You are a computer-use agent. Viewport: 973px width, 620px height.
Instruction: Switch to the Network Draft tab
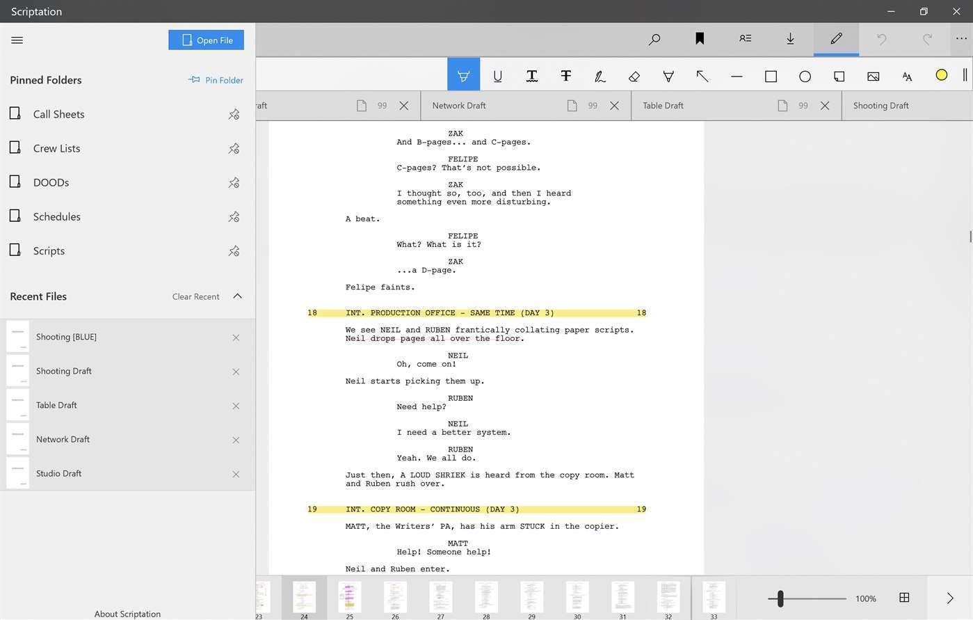point(459,106)
